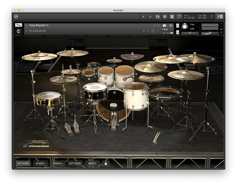Expand the small black tom dropdown marker
Viewport: 237px width, 185px height.
pyautogui.click(x=84, y=73)
